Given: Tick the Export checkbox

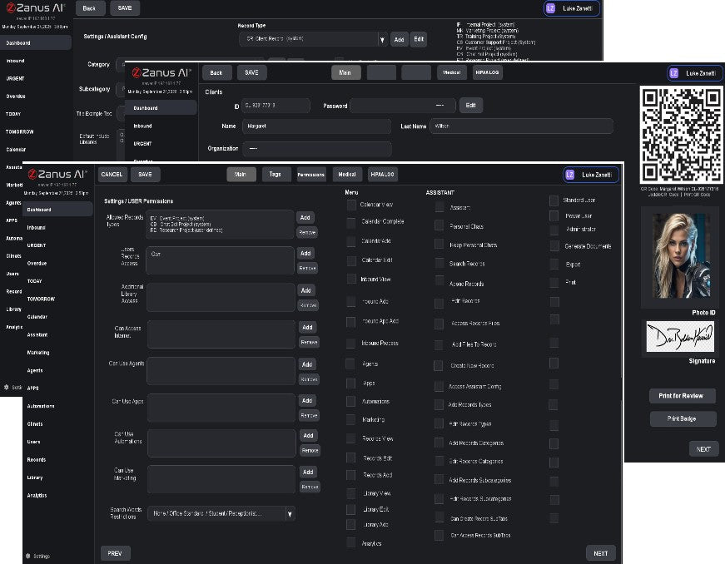Looking at the screenshot, I should (554, 265).
